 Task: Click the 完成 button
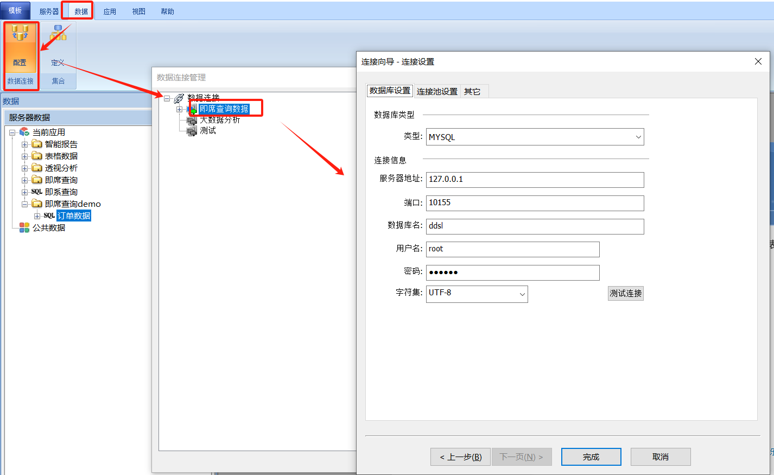click(591, 457)
